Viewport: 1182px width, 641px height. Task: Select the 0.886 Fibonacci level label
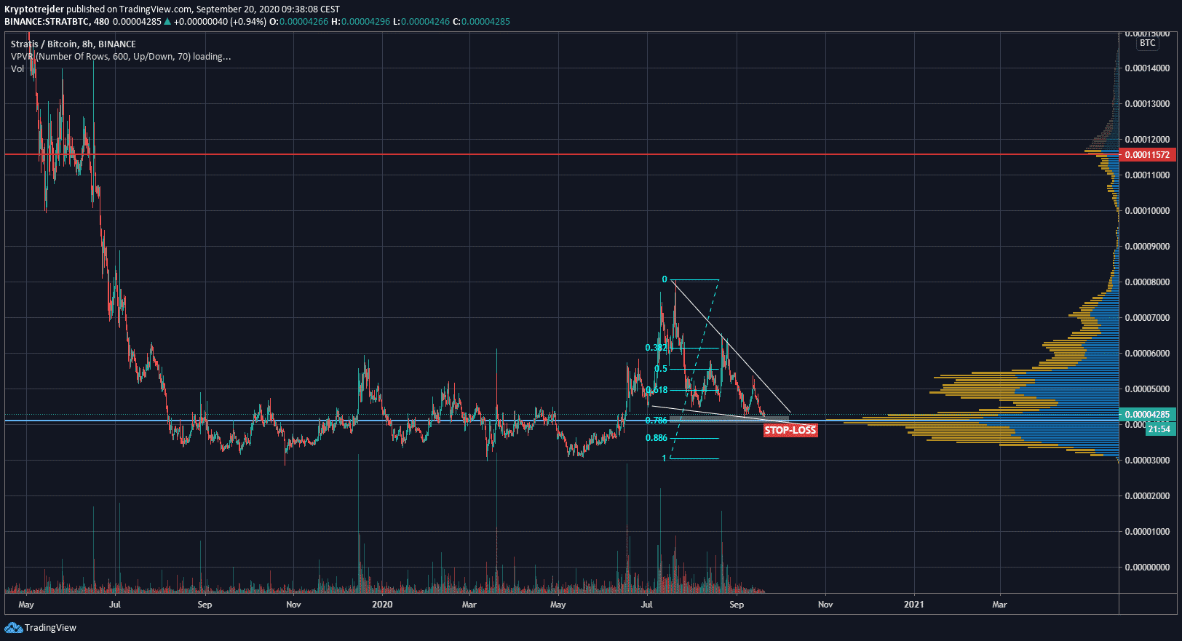pyautogui.click(x=656, y=438)
